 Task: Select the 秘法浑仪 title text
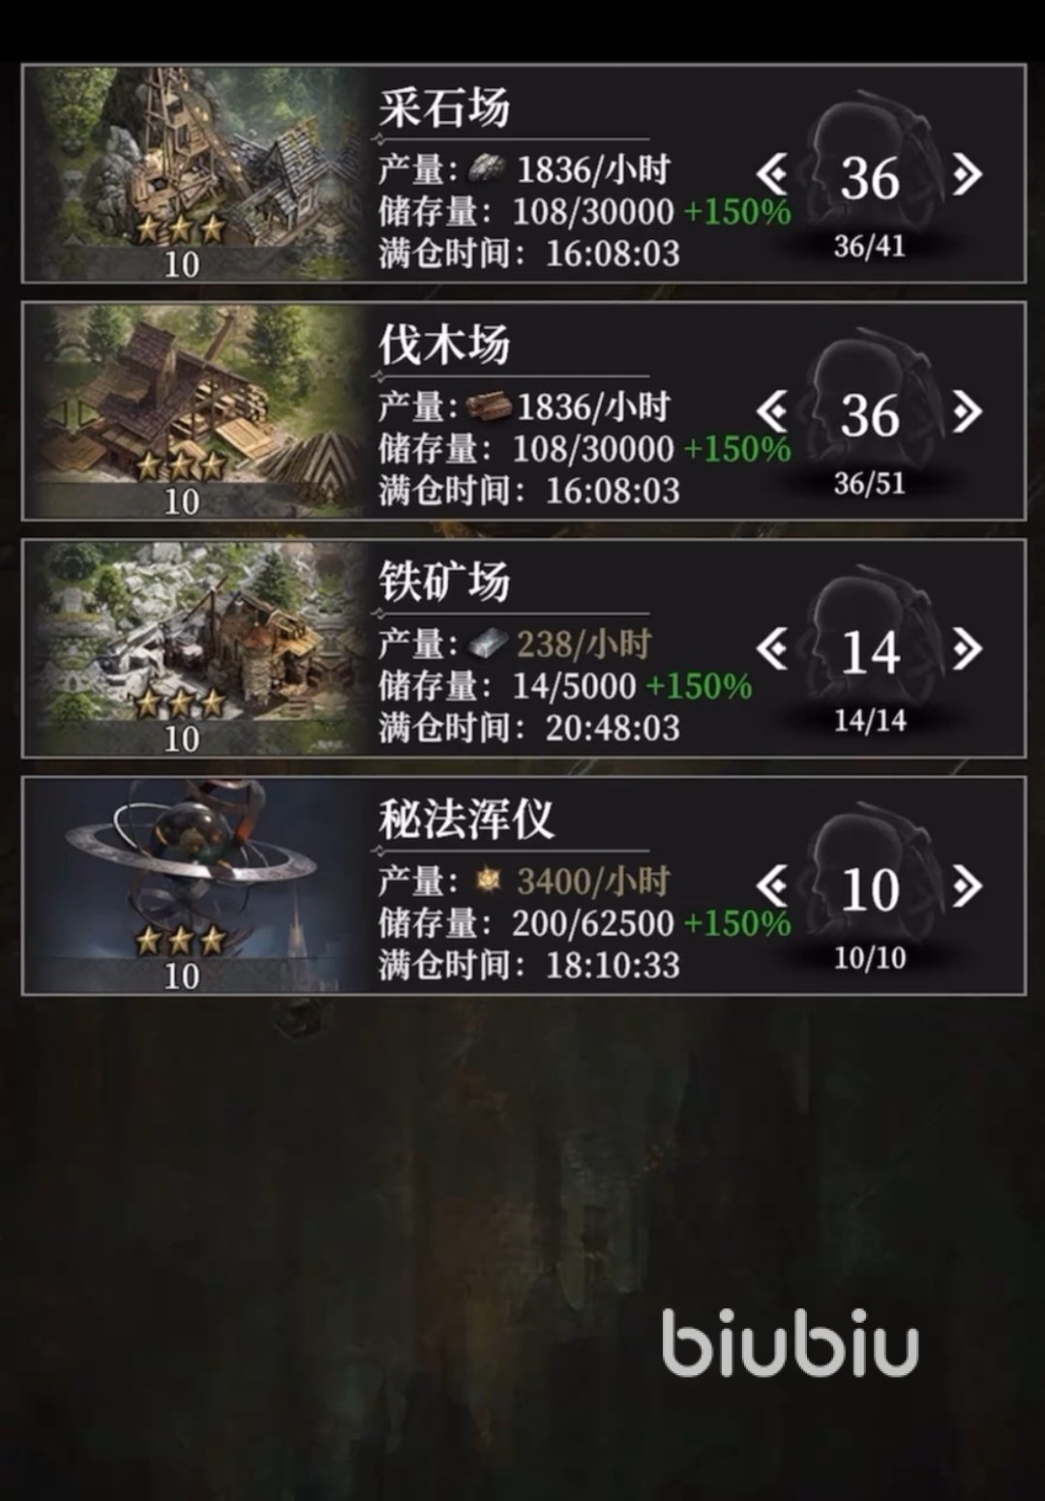tap(465, 820)
